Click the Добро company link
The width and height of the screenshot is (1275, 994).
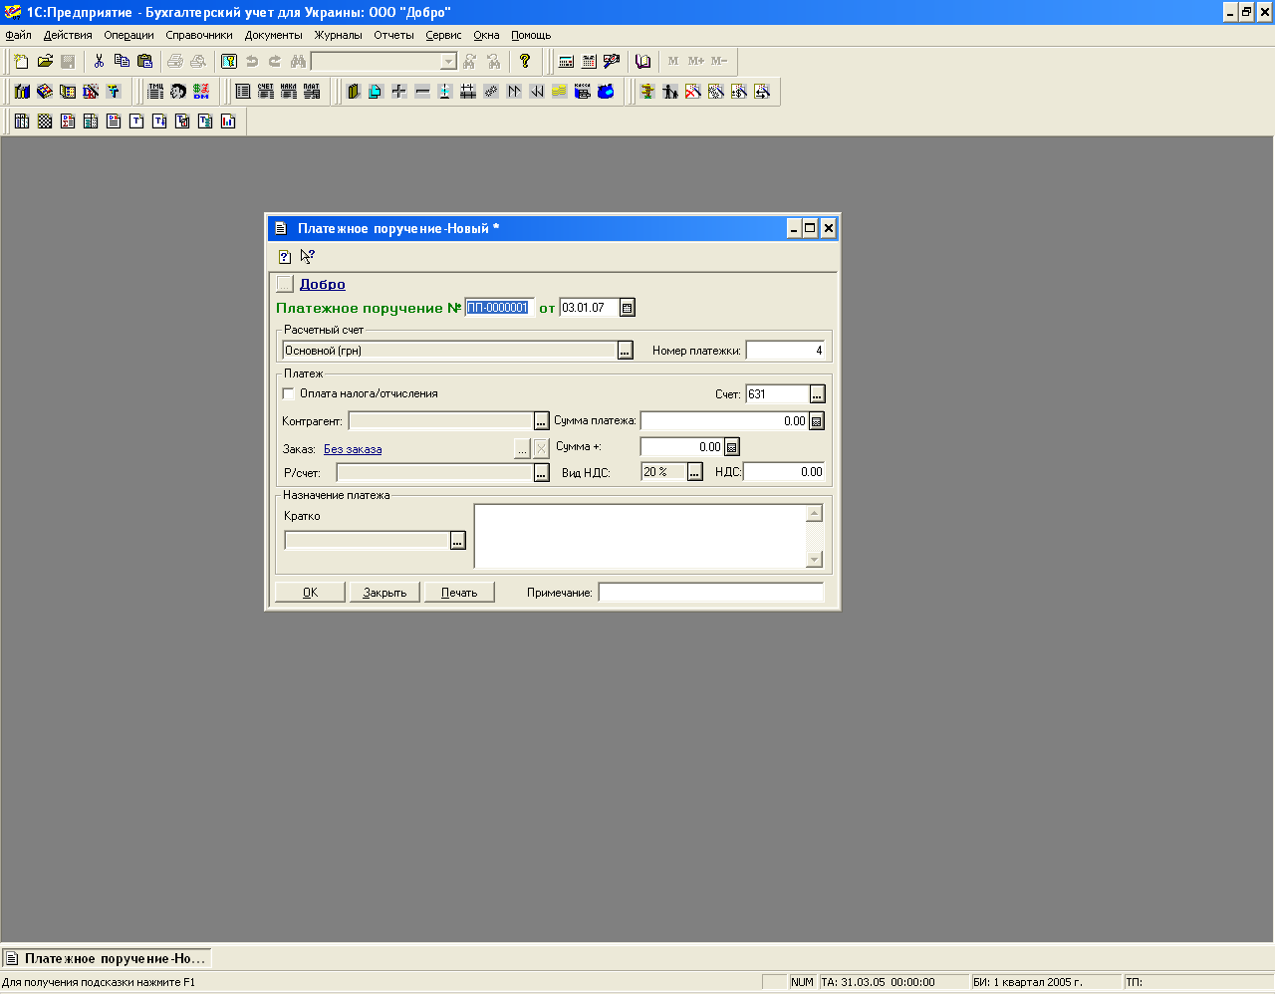[x=323, y=284]
